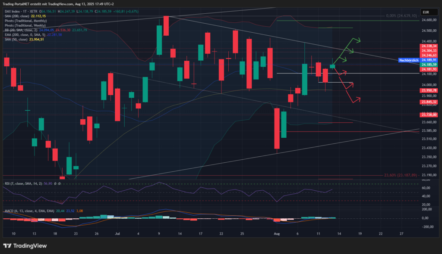Select the Pivots (Traditional, Weekly) indicator legend
Screen dimensions: 442x254
[x=22, y=25]
